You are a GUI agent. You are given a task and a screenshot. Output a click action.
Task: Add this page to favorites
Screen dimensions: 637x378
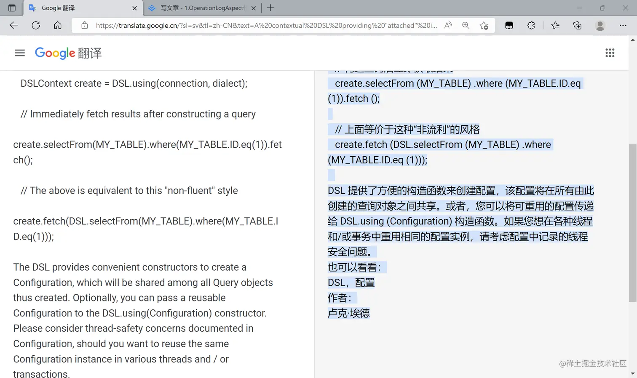(x=484, y=26)
